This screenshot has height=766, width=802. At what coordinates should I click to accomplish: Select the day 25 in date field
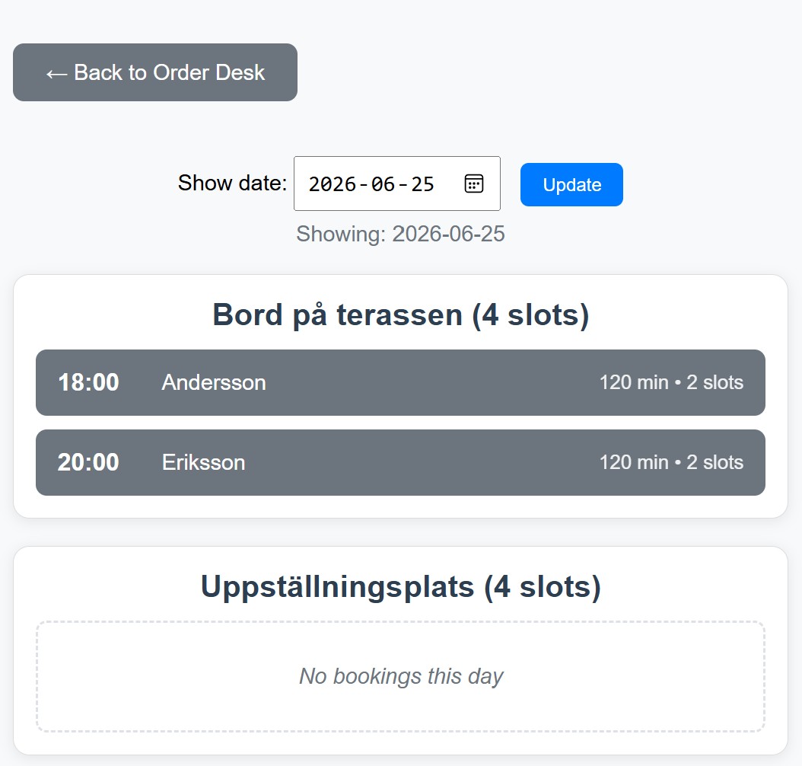[422, 184]
